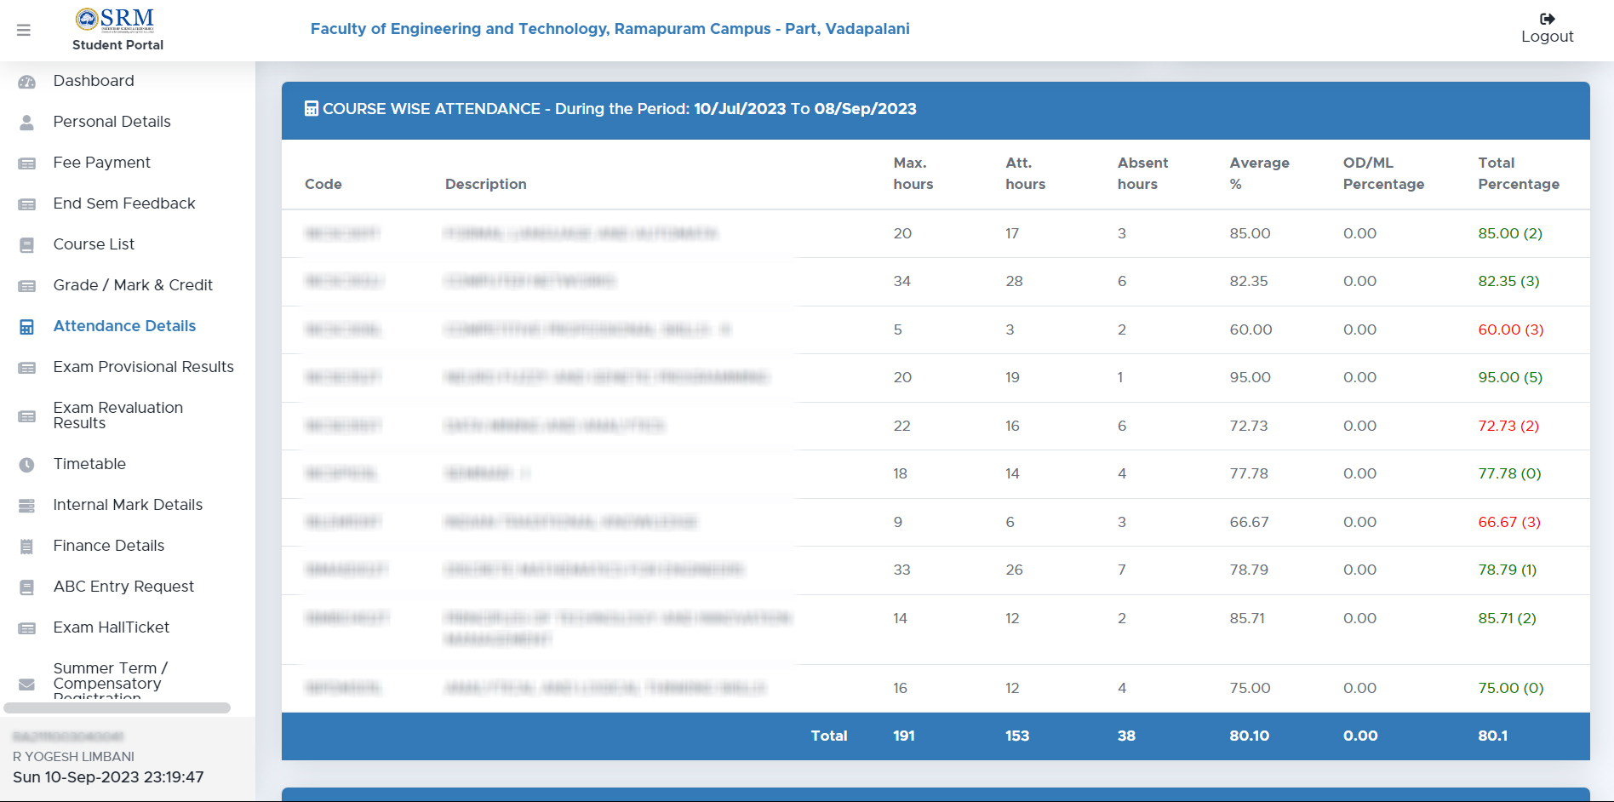Open the Exam Provisional Results section

tap(143, 367)
